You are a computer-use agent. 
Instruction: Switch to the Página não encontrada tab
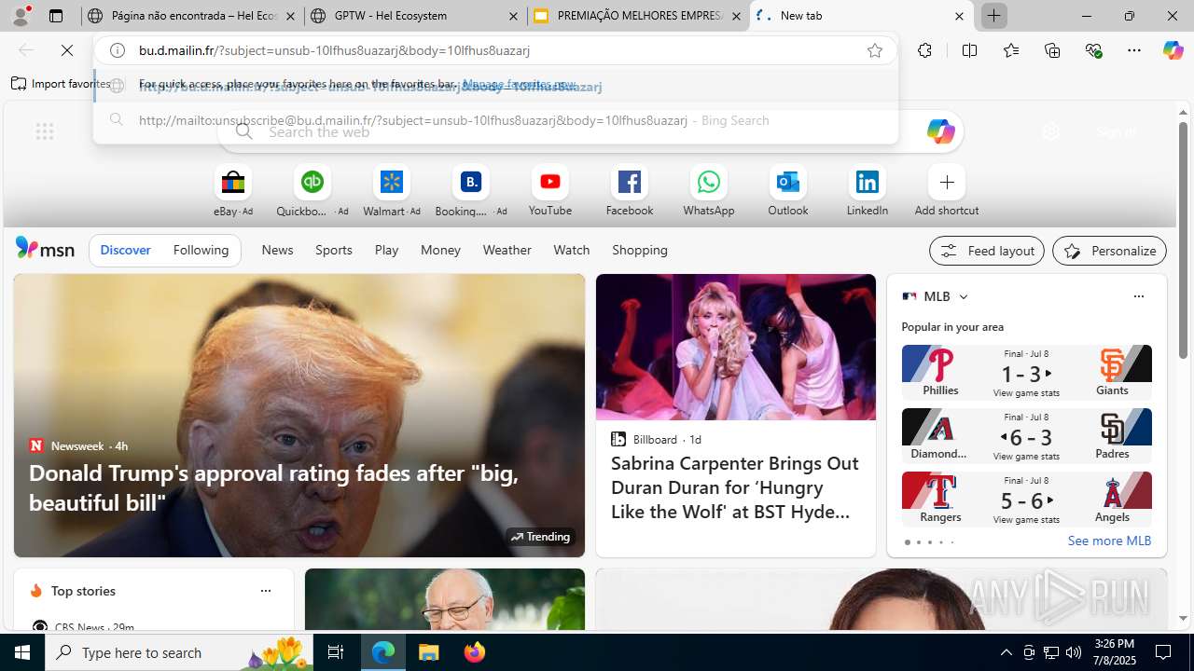pos(192,16)
